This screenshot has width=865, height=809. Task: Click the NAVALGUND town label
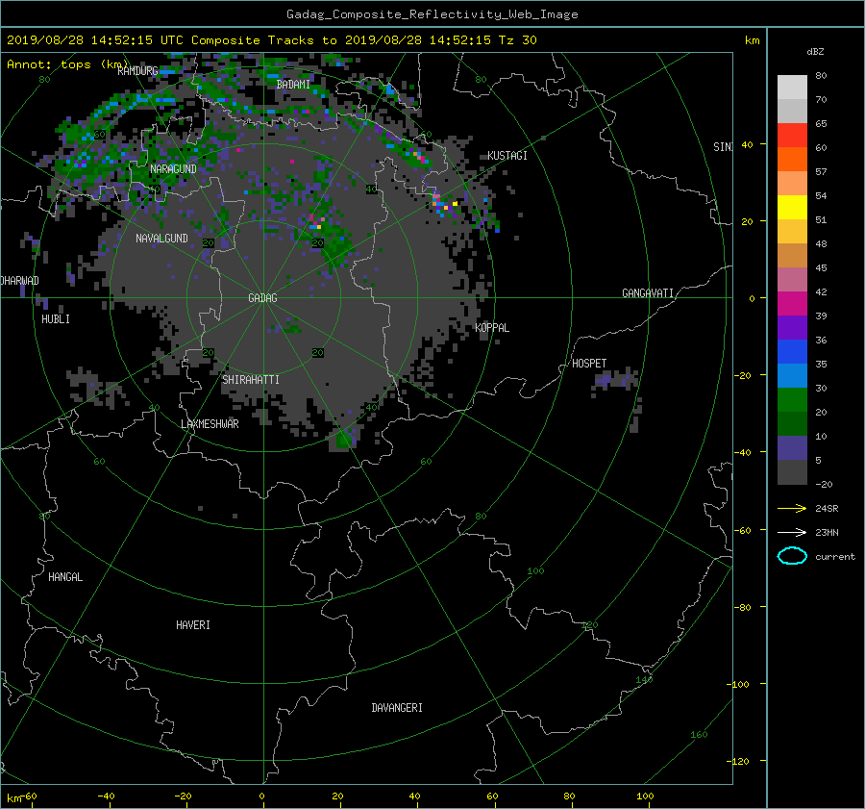161,239
